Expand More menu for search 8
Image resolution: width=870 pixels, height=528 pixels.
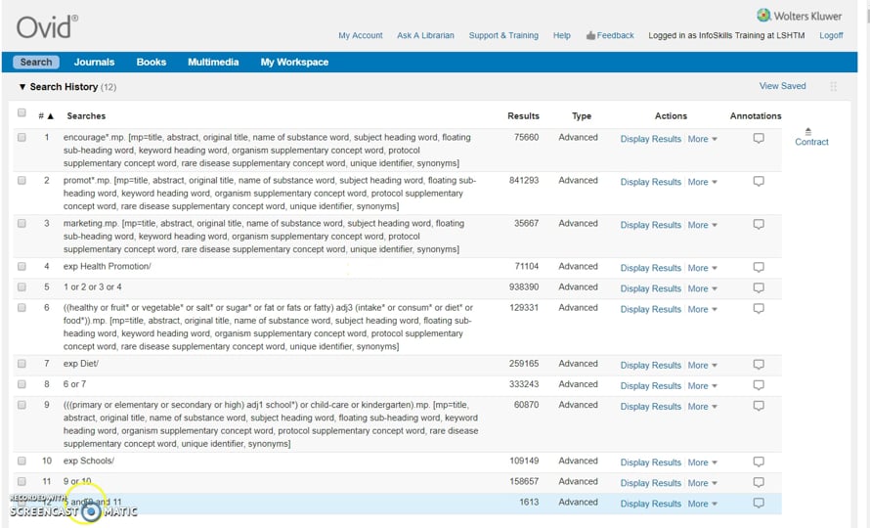point(702,386)
